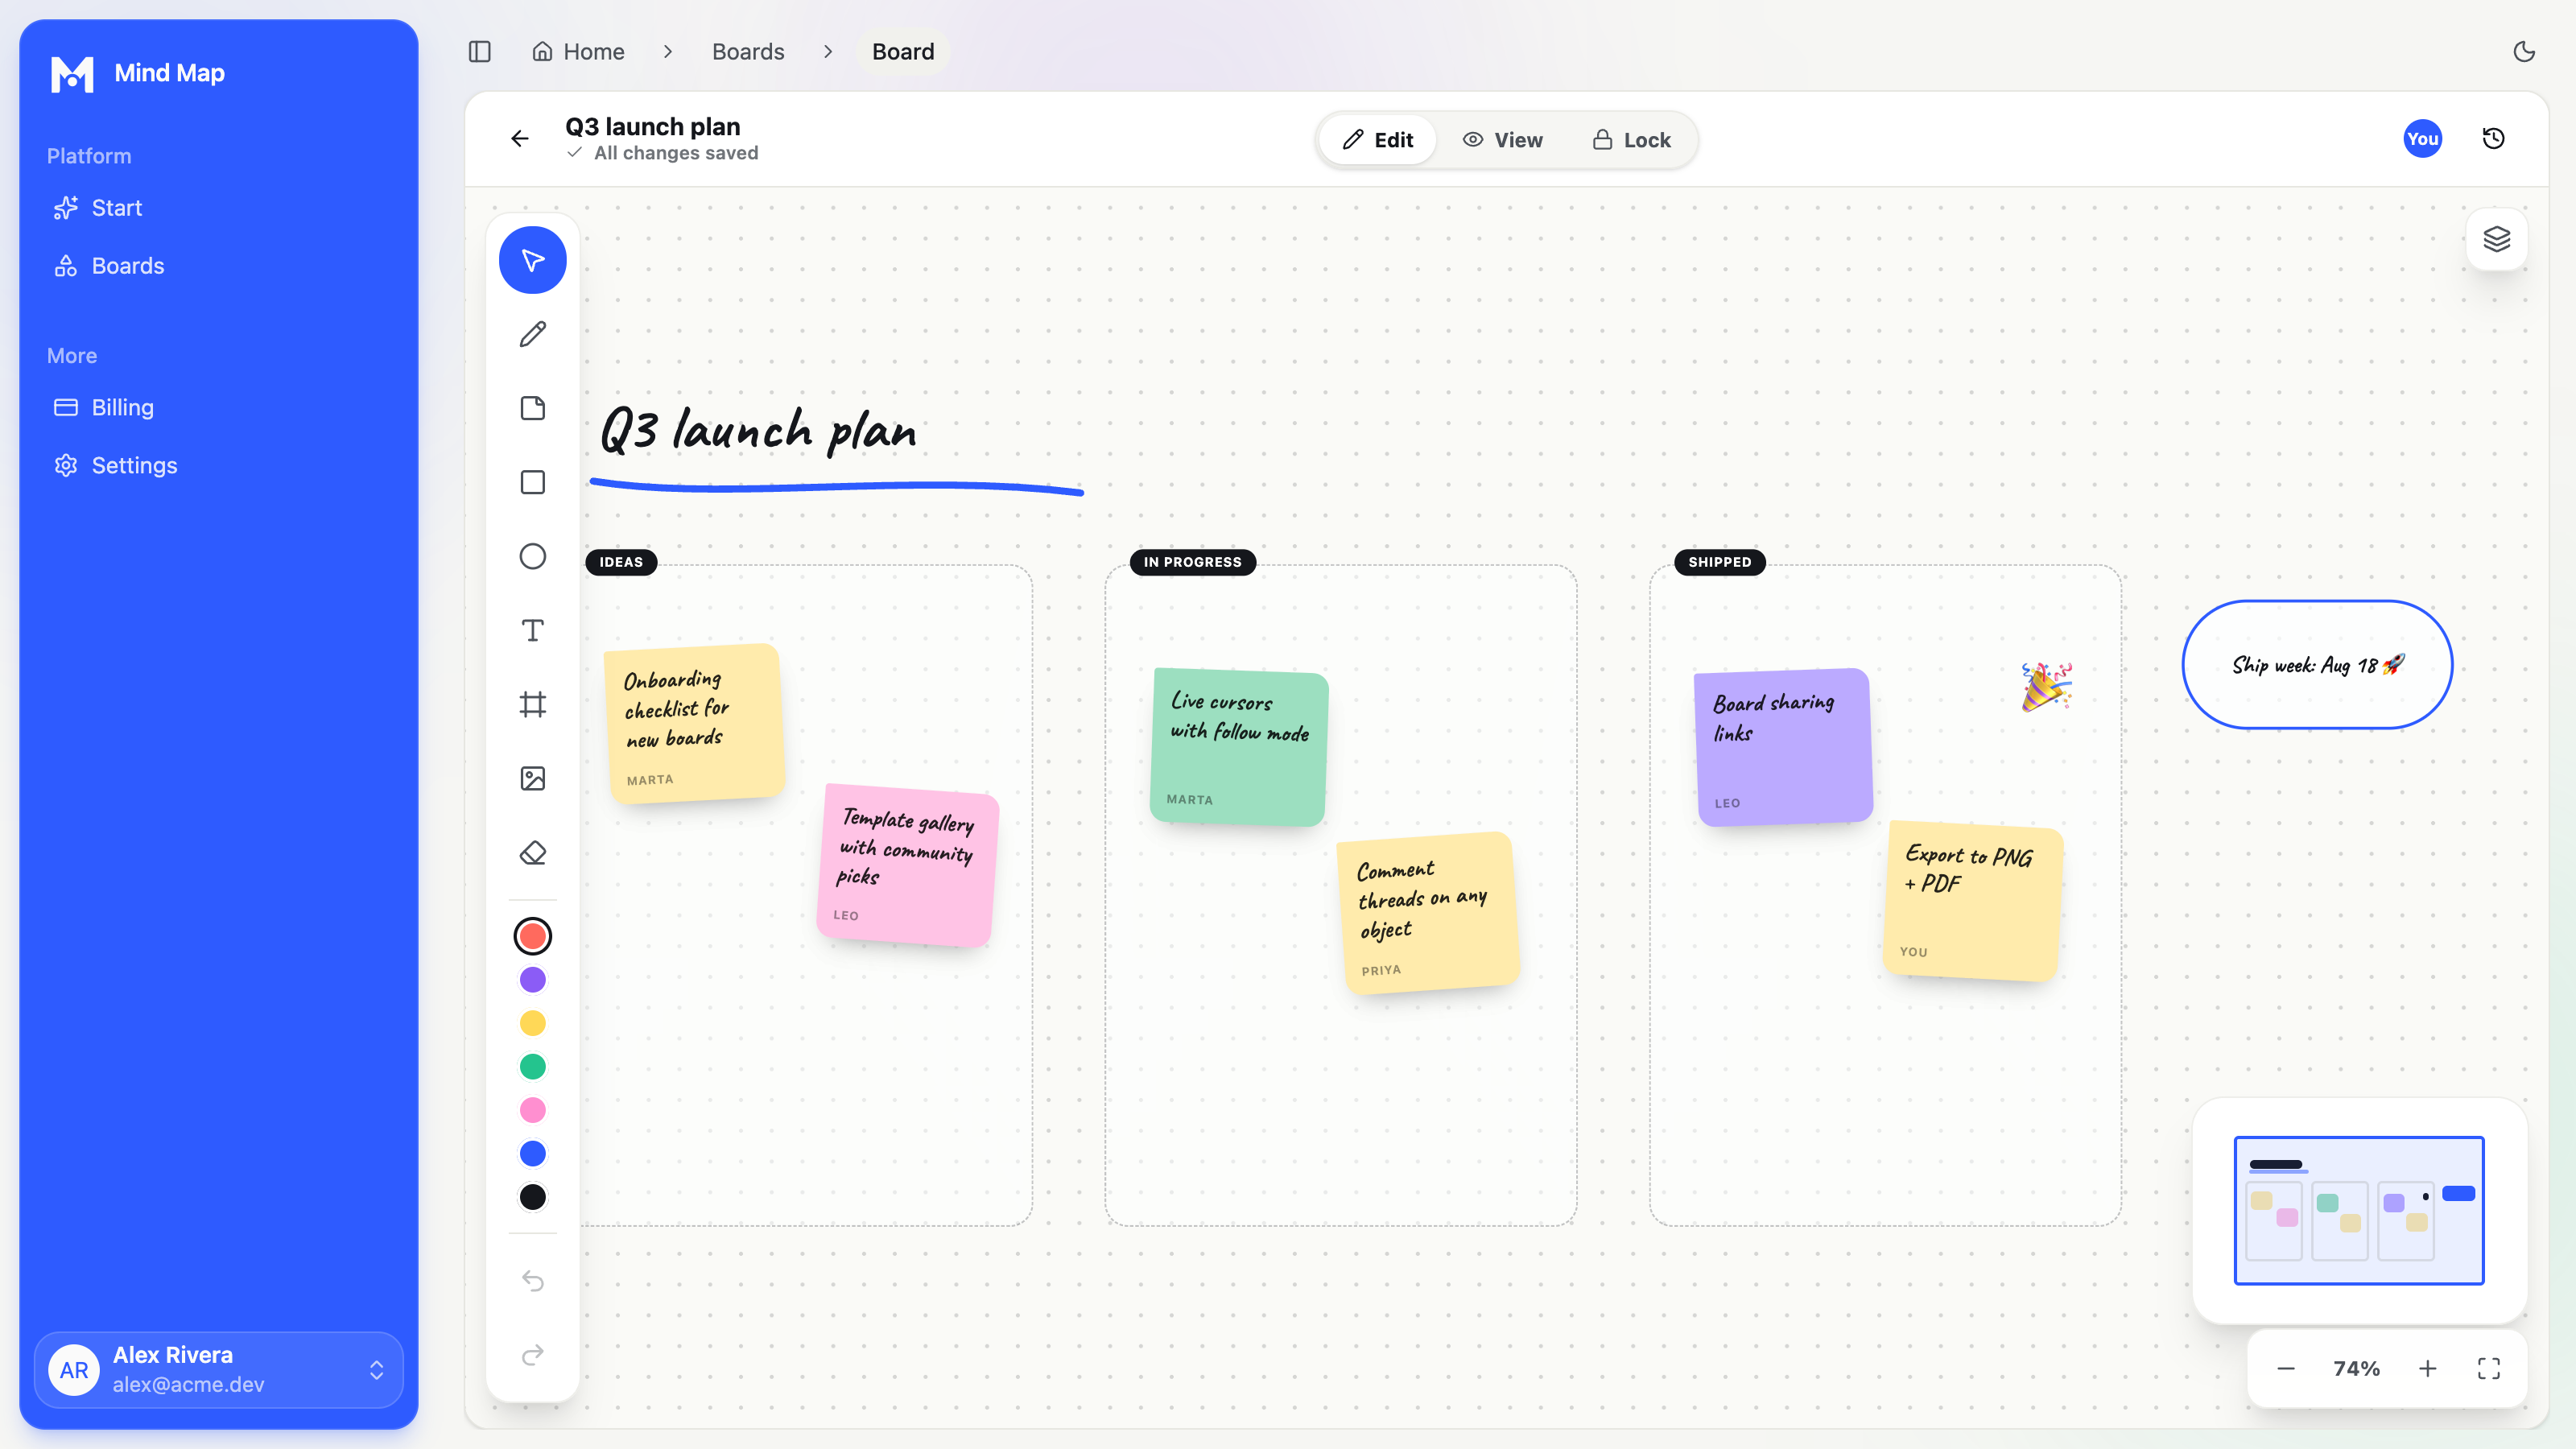Pick the circle shape tool

pos(533,557)
